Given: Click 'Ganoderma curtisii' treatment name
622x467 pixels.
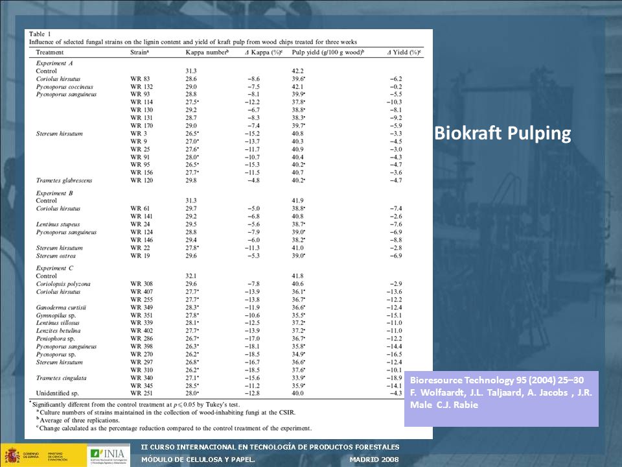Looking at the screenshot, I should 61,307.
